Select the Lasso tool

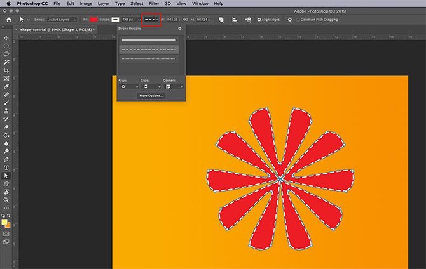pos(6,54)
